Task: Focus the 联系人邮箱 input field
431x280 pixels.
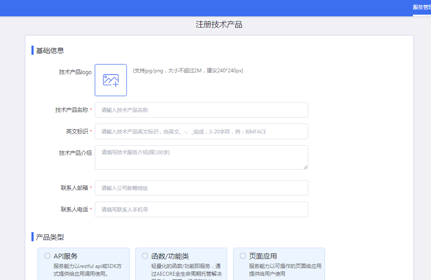Action: click(x=201, y=188)
